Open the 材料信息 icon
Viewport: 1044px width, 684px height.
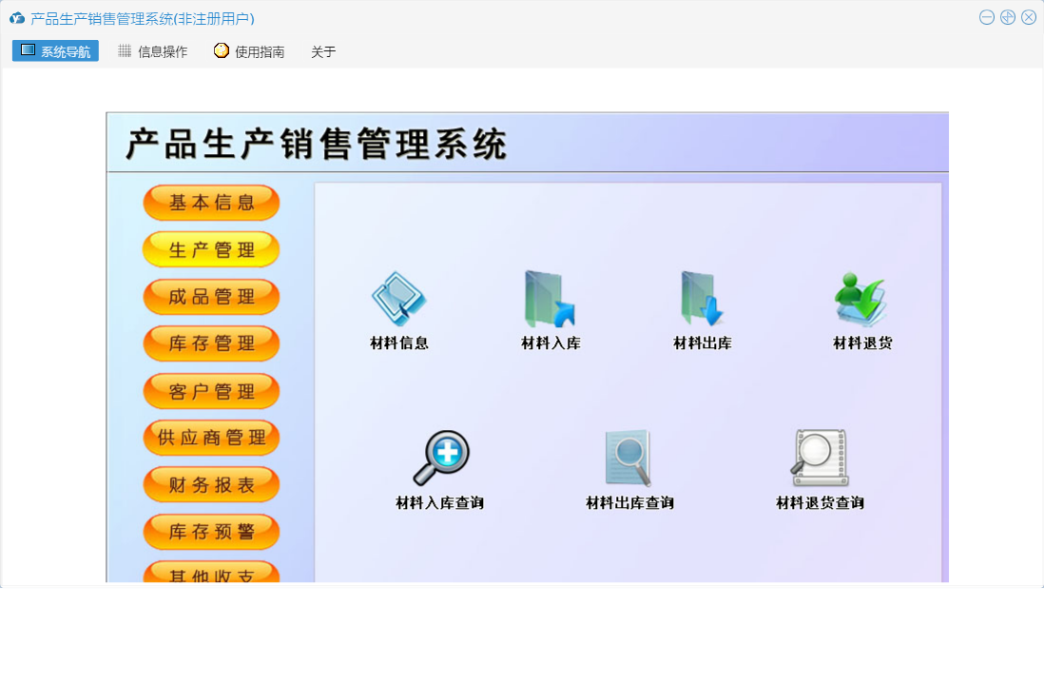398,301
